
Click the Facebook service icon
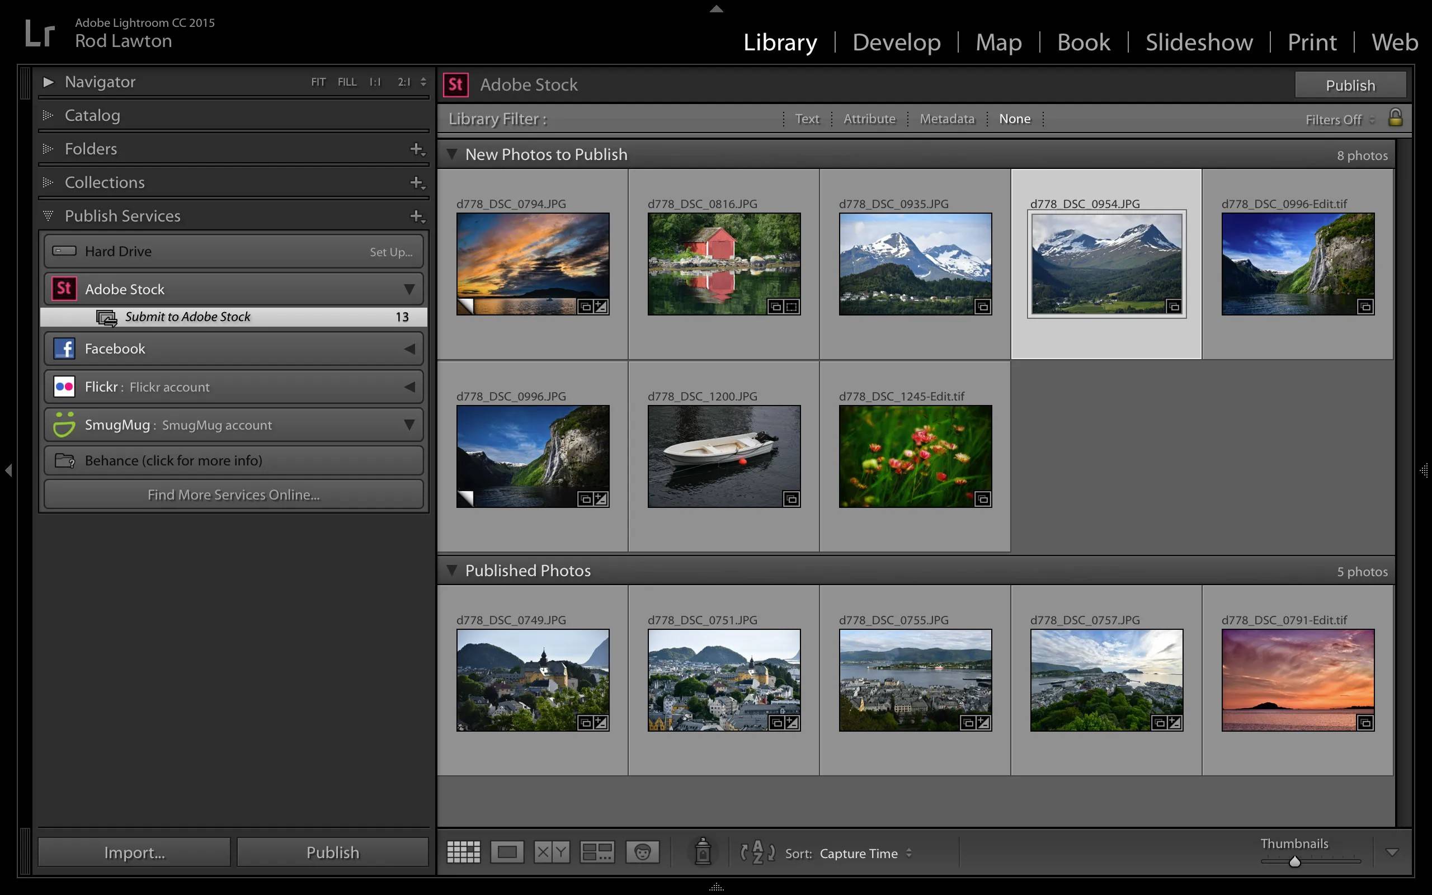point(64,348)
